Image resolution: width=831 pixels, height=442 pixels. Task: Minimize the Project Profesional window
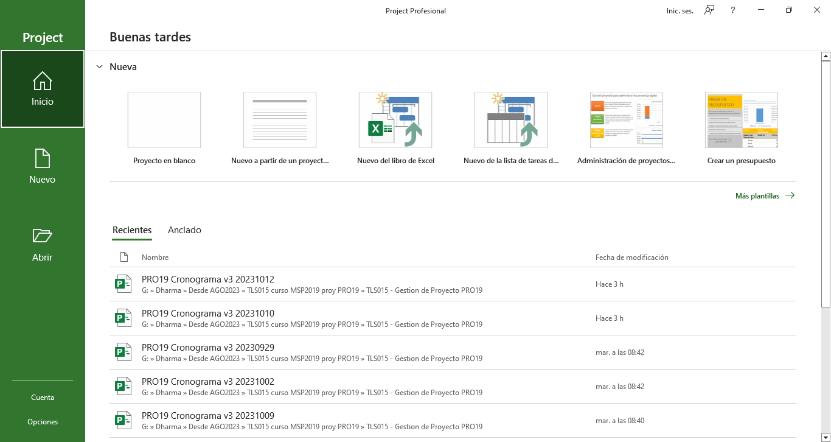click(760, 10)
